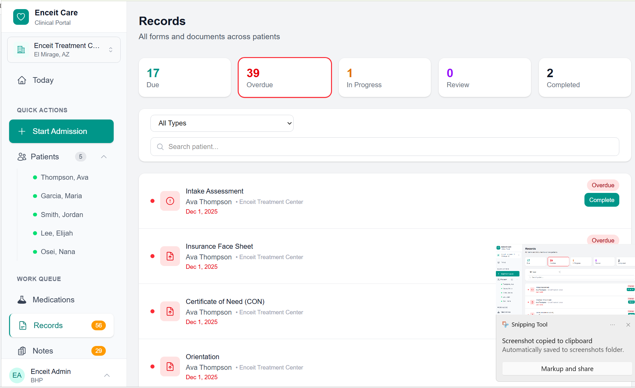Click the facility building icon
Screen dimensions: 635x388
click(x=21, y=50)
